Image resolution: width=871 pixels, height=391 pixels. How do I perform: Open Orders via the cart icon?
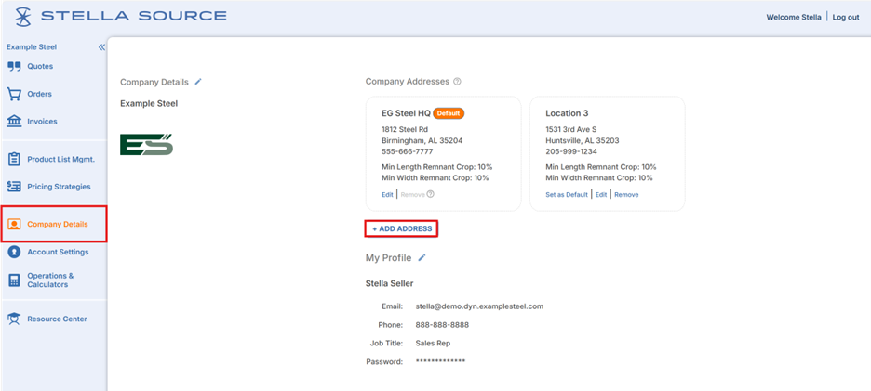point(14,94)
